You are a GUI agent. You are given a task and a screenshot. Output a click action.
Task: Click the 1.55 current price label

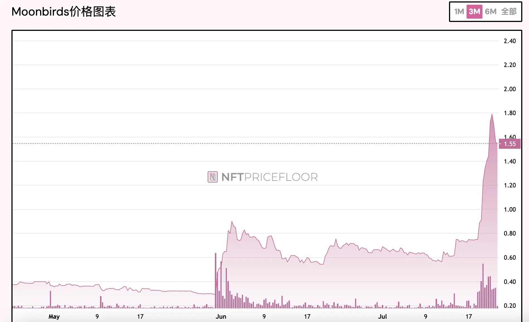509,144
